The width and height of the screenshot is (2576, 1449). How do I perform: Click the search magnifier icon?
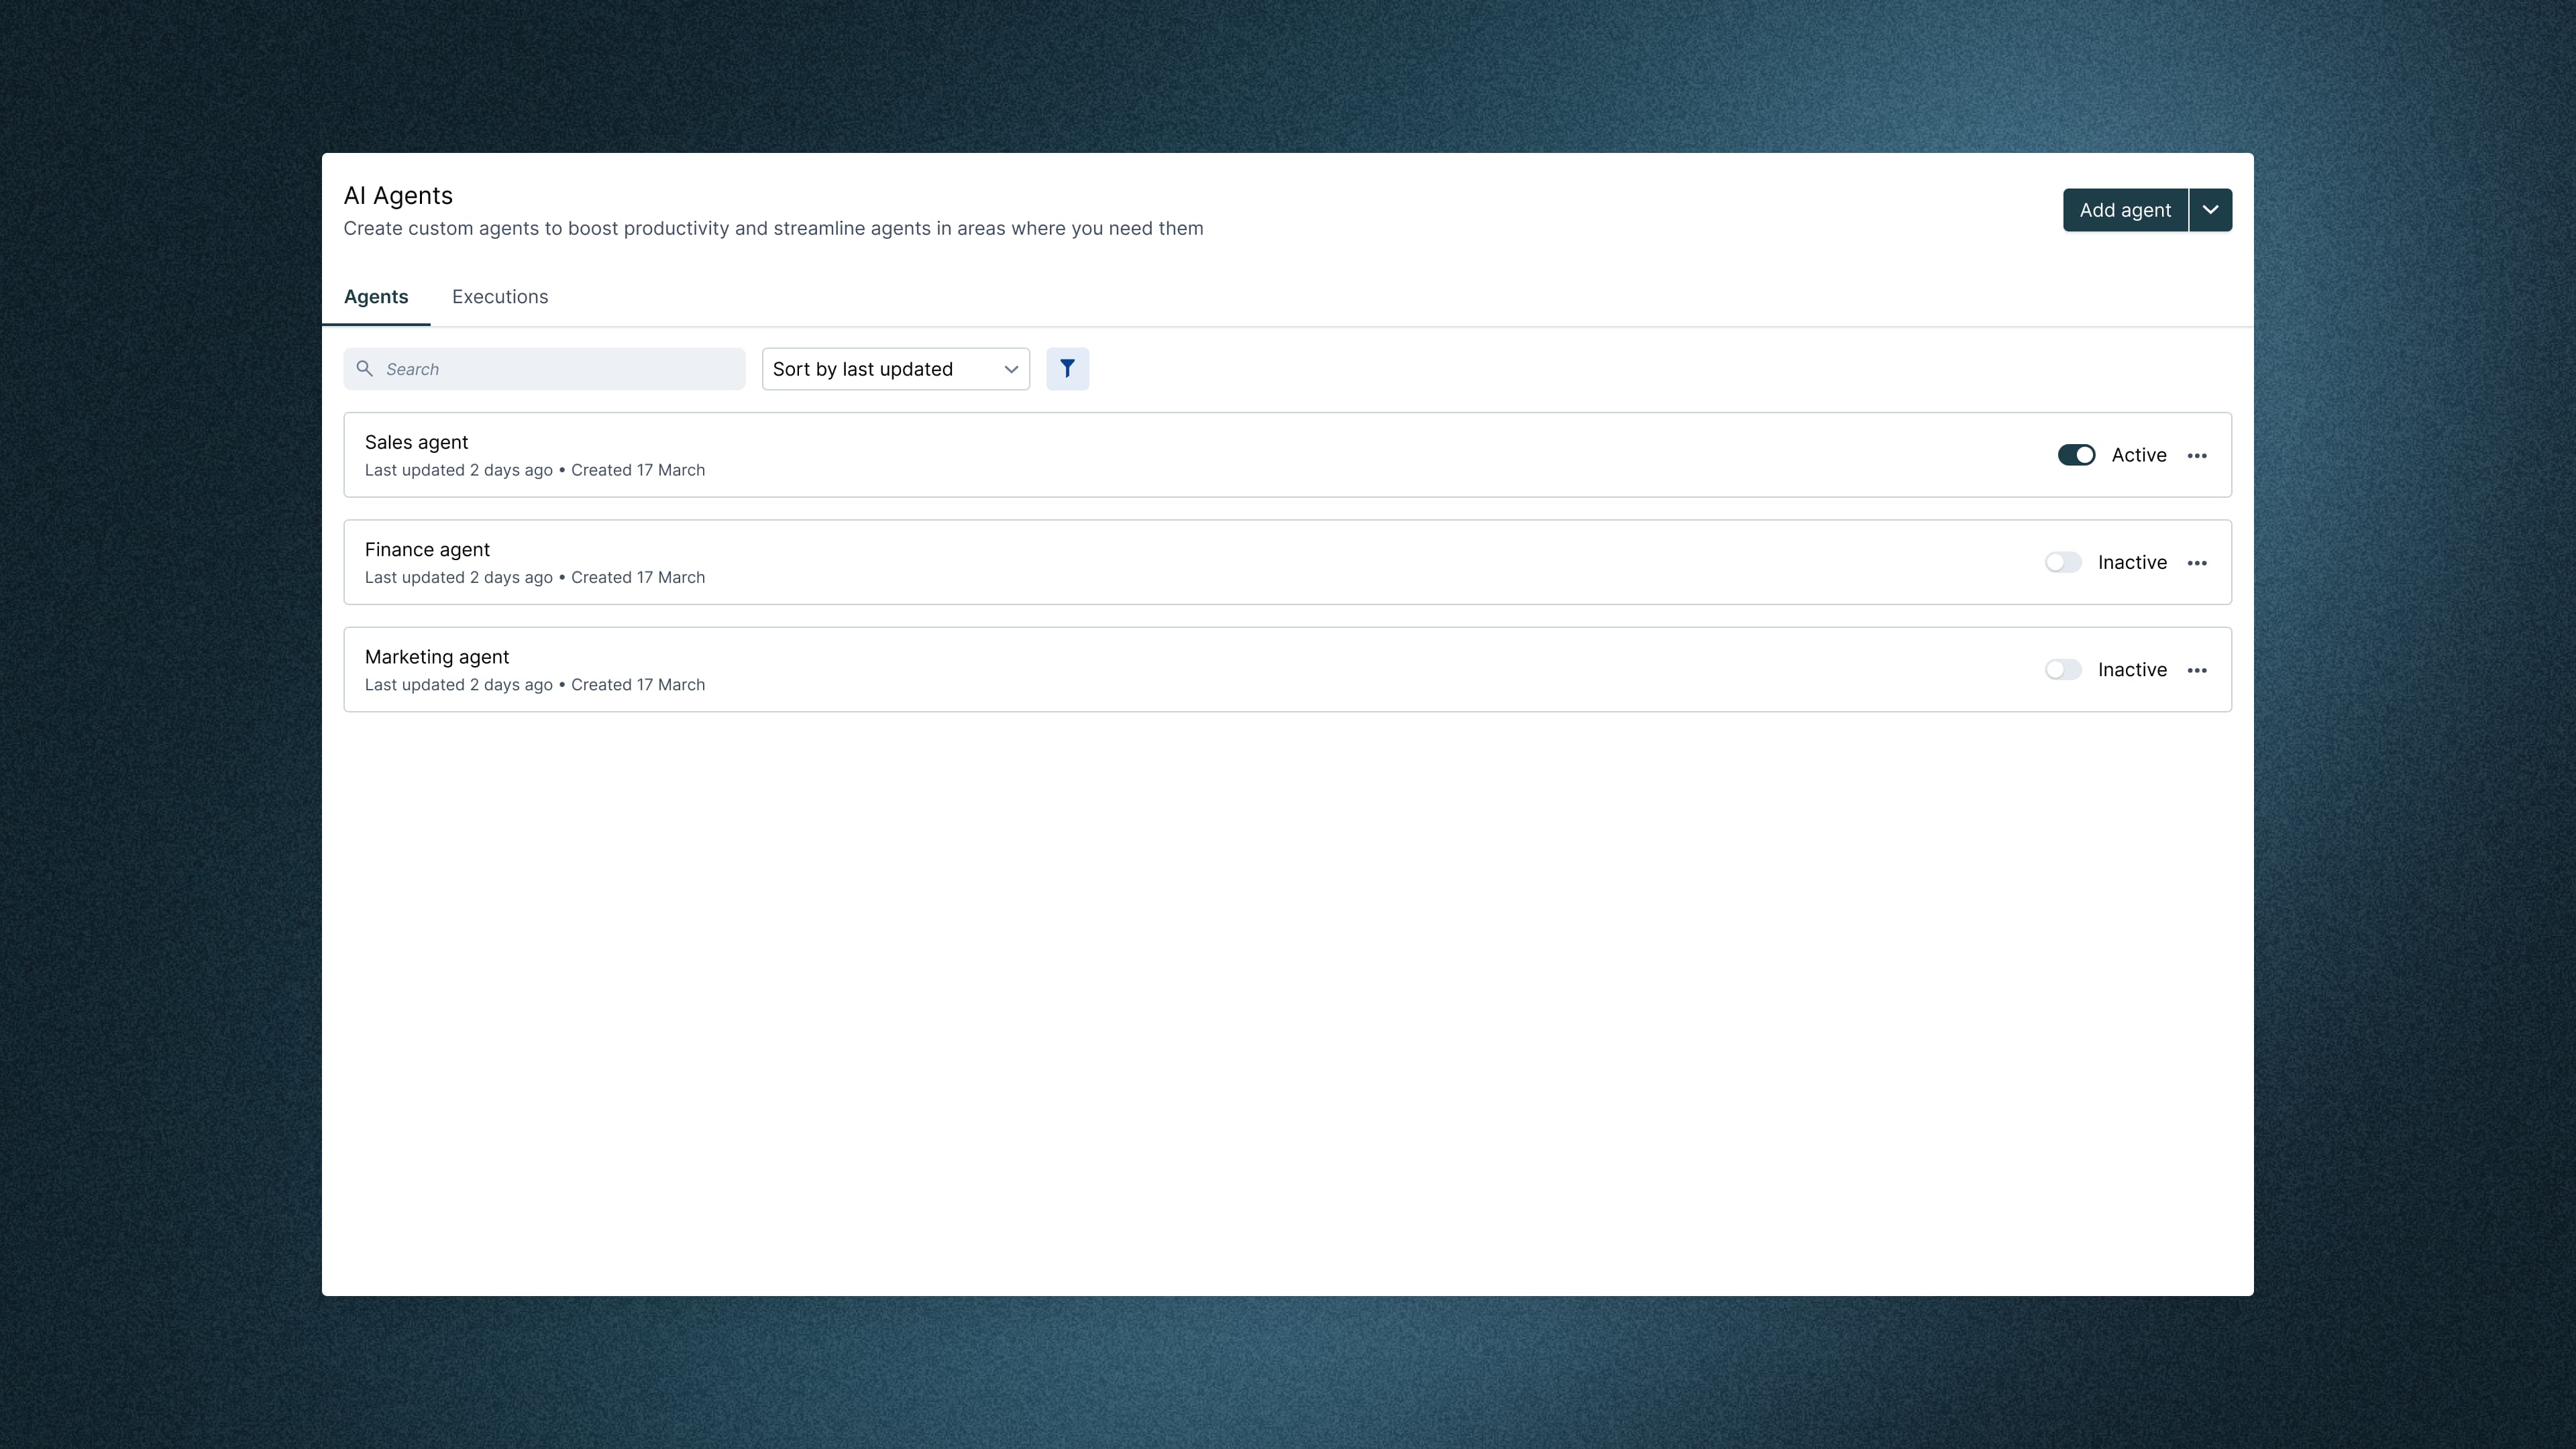pyautogui.click(x=365, y=369)
